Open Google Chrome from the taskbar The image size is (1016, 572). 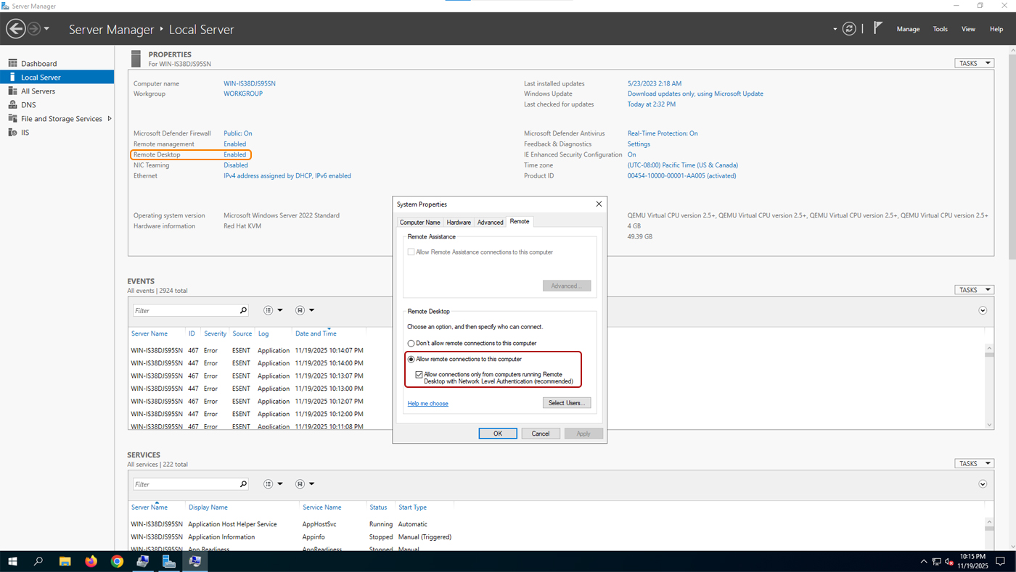pos(117,560)
